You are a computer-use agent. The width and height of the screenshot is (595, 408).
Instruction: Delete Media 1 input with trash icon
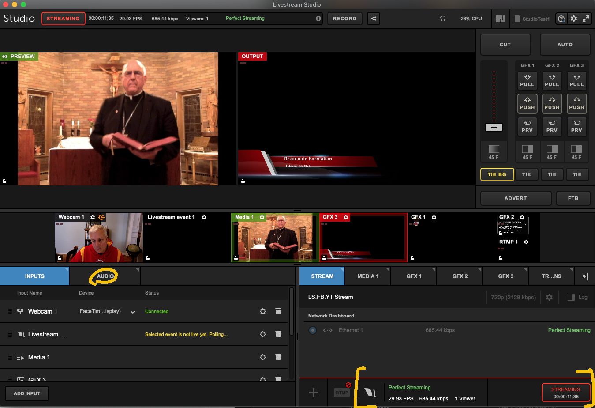[x=278, y=357]
